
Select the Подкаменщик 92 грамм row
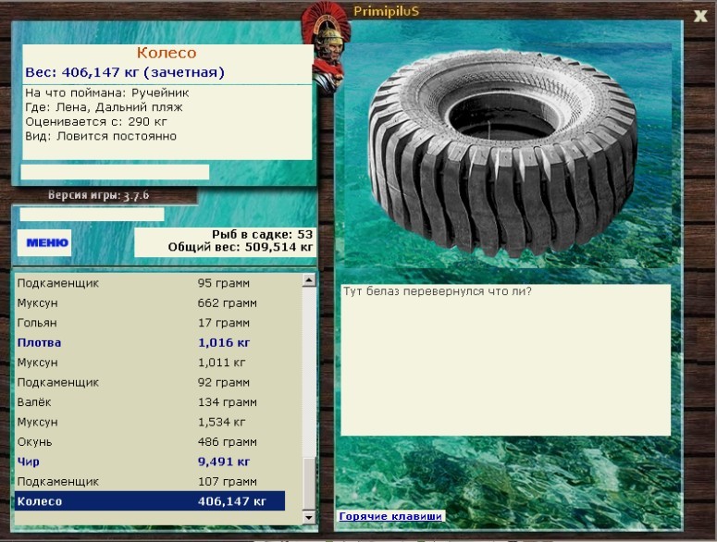pyautogui.click(x=150, y=382)
